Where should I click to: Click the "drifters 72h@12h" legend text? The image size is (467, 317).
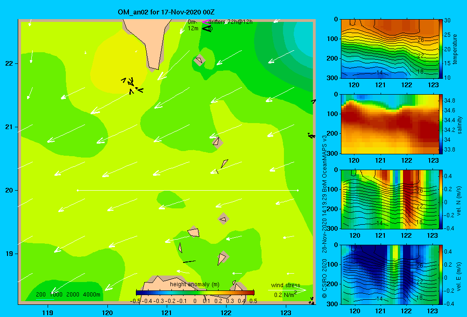point(230,22)
